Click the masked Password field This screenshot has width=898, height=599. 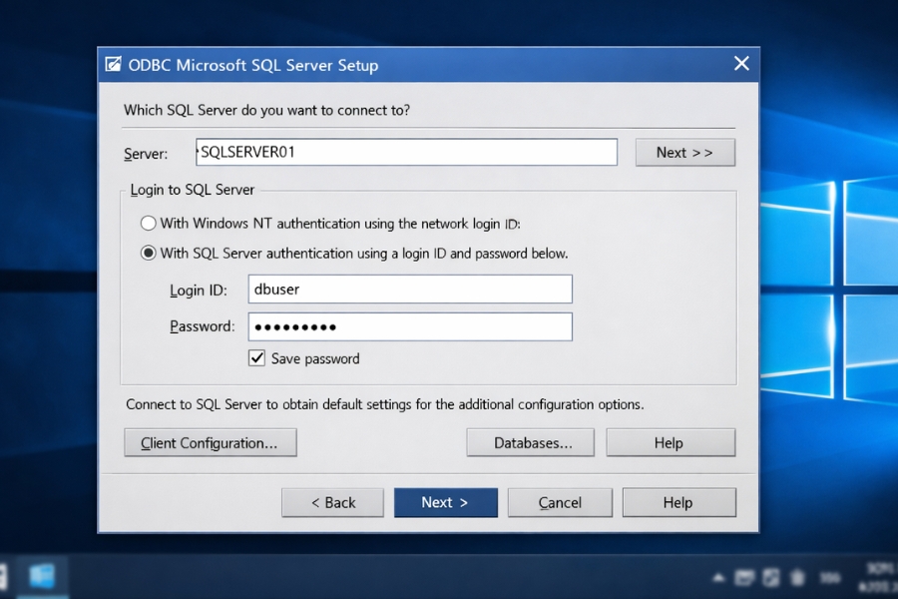pyautogui.click(x=409, y=326)
